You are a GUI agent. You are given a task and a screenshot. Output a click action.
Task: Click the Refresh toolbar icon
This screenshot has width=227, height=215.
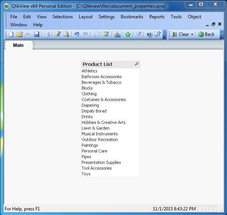(x=28, y=34)
